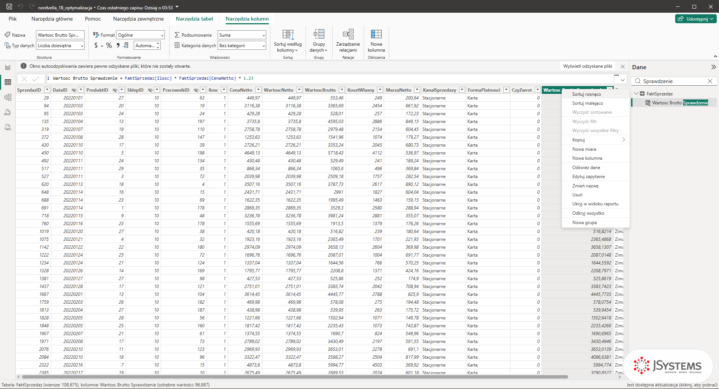
Task: Toggle hidden-eye icon on SklepID column
Action: tap(150, 90)
